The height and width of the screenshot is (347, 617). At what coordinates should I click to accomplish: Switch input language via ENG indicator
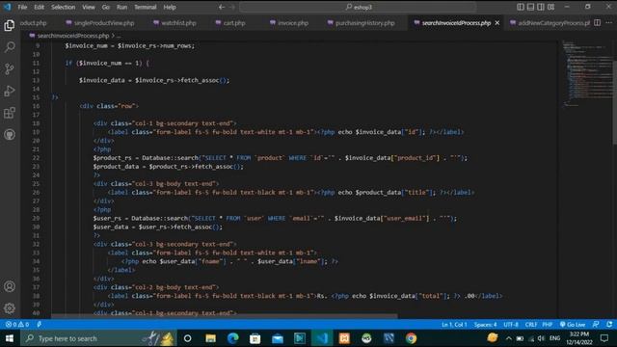coord(555,338)
